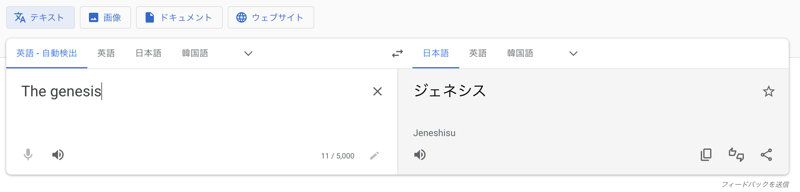Viewport: 800px width, 192px height.
Task: Expand the source language list chevron
Action: pyautogui.click(x=248, y=53)
